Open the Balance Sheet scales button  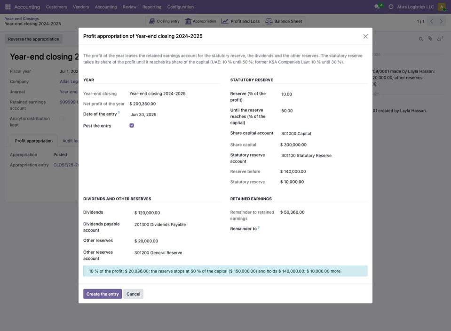(284, 21)
